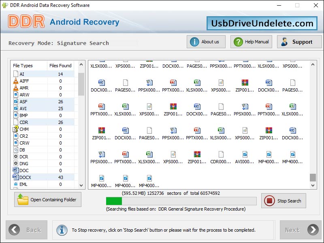Click the count 26 in the ASF row
The width and height of the screenshot is (324, 243).
[60, 102]
